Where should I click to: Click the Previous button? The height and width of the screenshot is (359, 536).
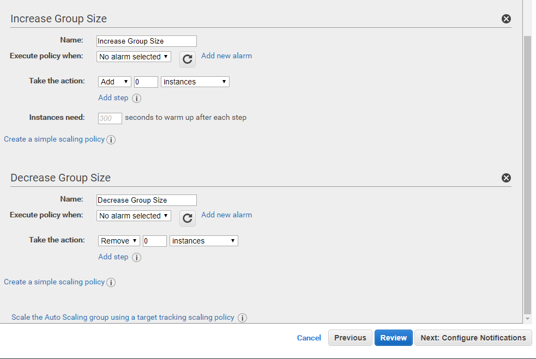(350, 338)
